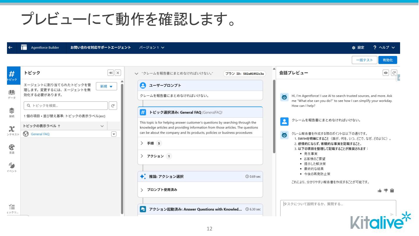Click the 一括テスト button
Screen dimensions: 419x236
tap(364, 60)
